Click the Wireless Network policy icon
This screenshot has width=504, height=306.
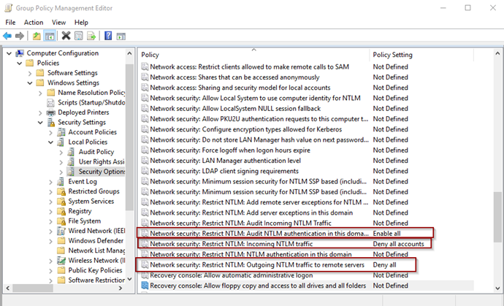[61, 261]
